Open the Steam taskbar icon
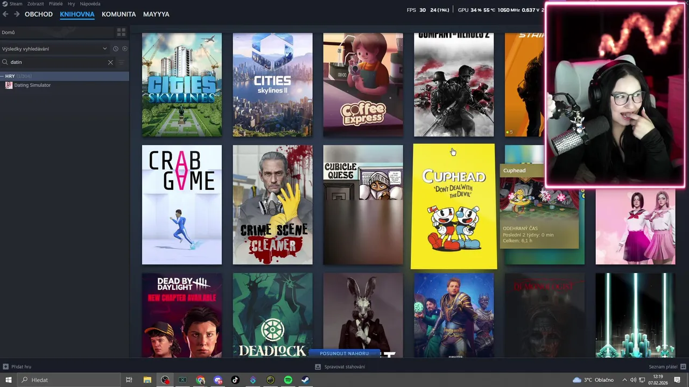Screen dimensions: 689x387 click(305, 380)
